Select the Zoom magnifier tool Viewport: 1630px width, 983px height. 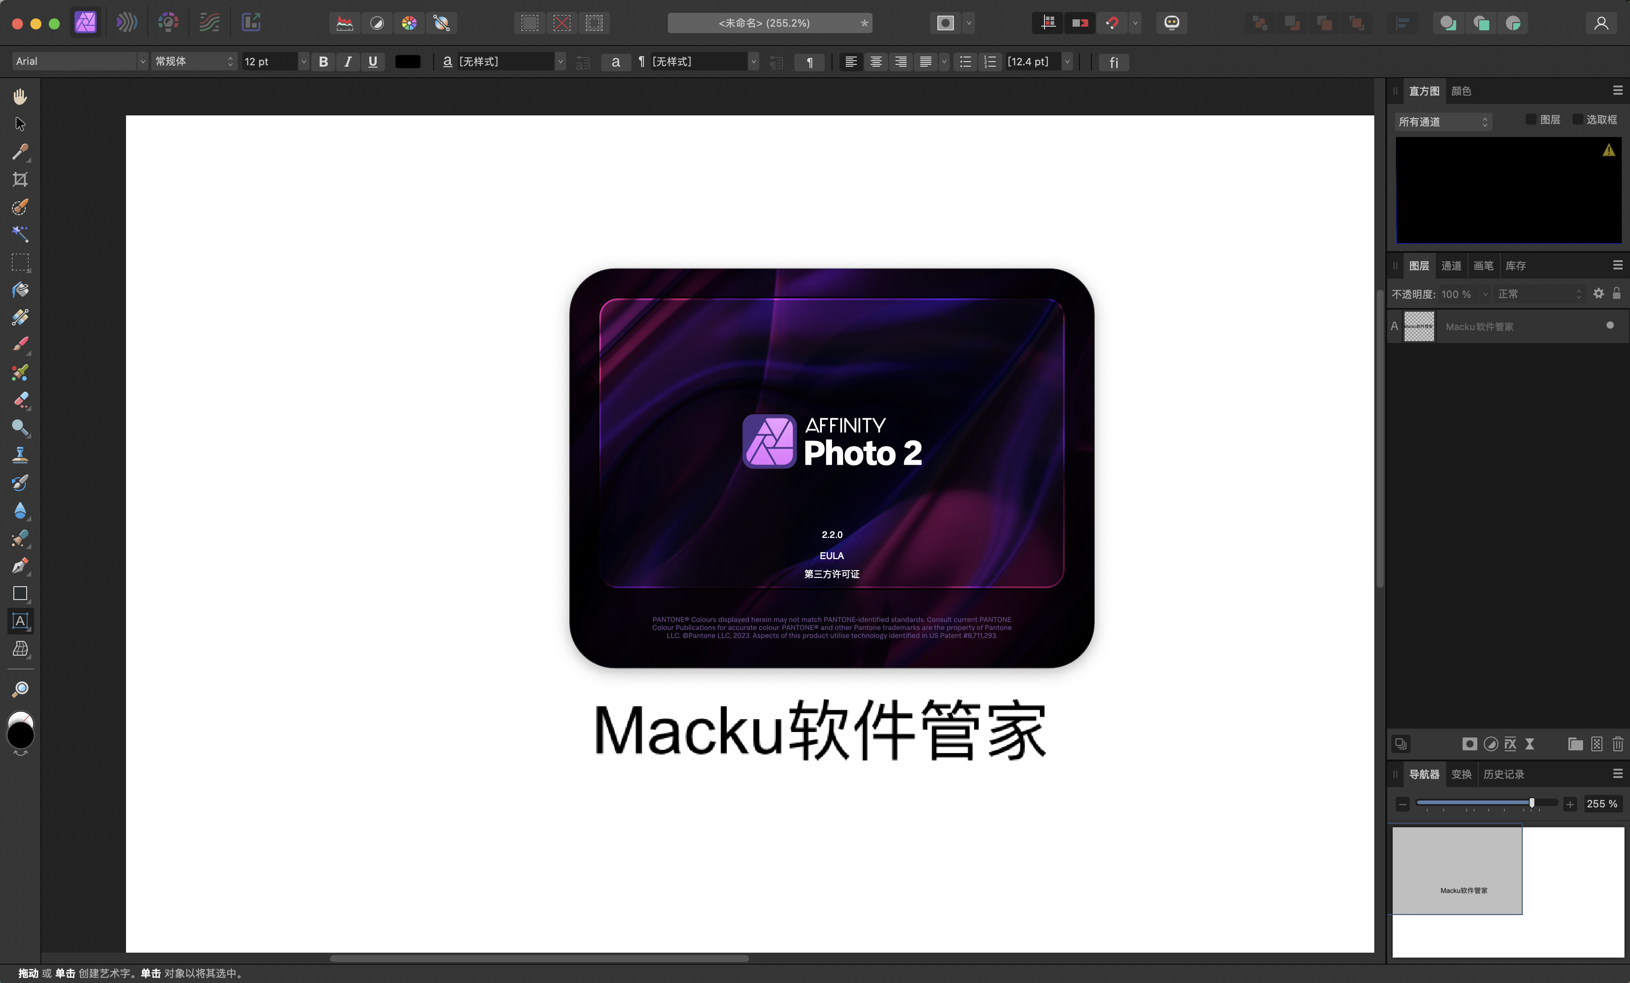pyautogui.click(x=20, y=689)
